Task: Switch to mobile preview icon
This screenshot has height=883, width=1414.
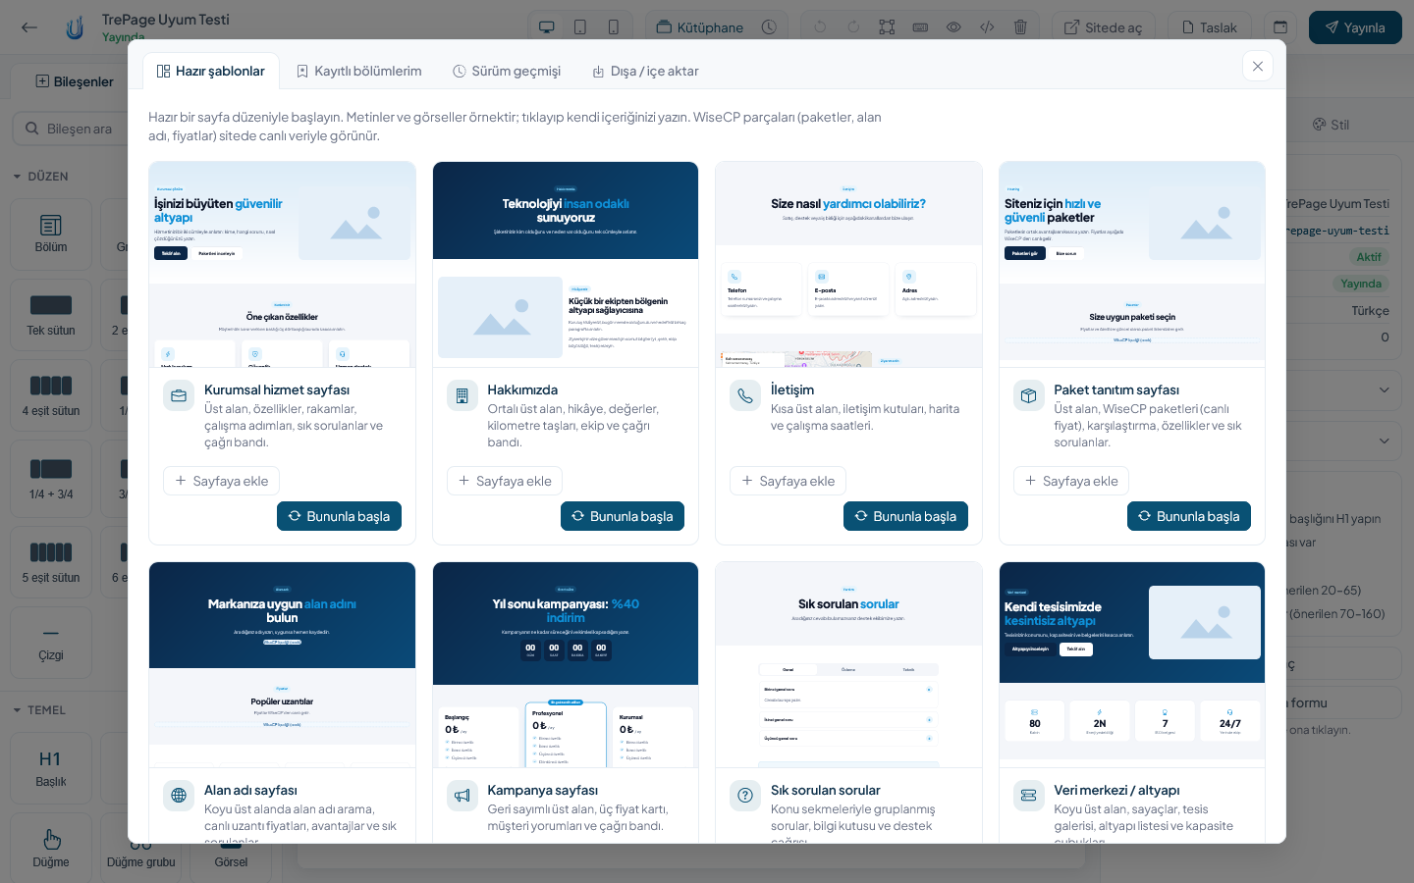Action: click(614, 27)
